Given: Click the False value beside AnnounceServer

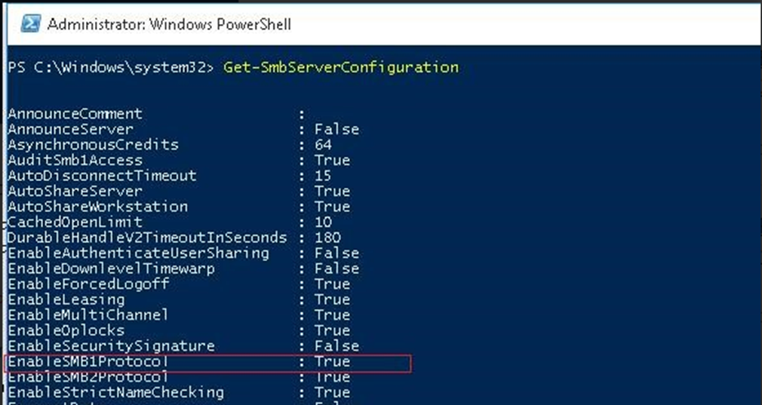Looking at the screenshot, I should 336,129.
